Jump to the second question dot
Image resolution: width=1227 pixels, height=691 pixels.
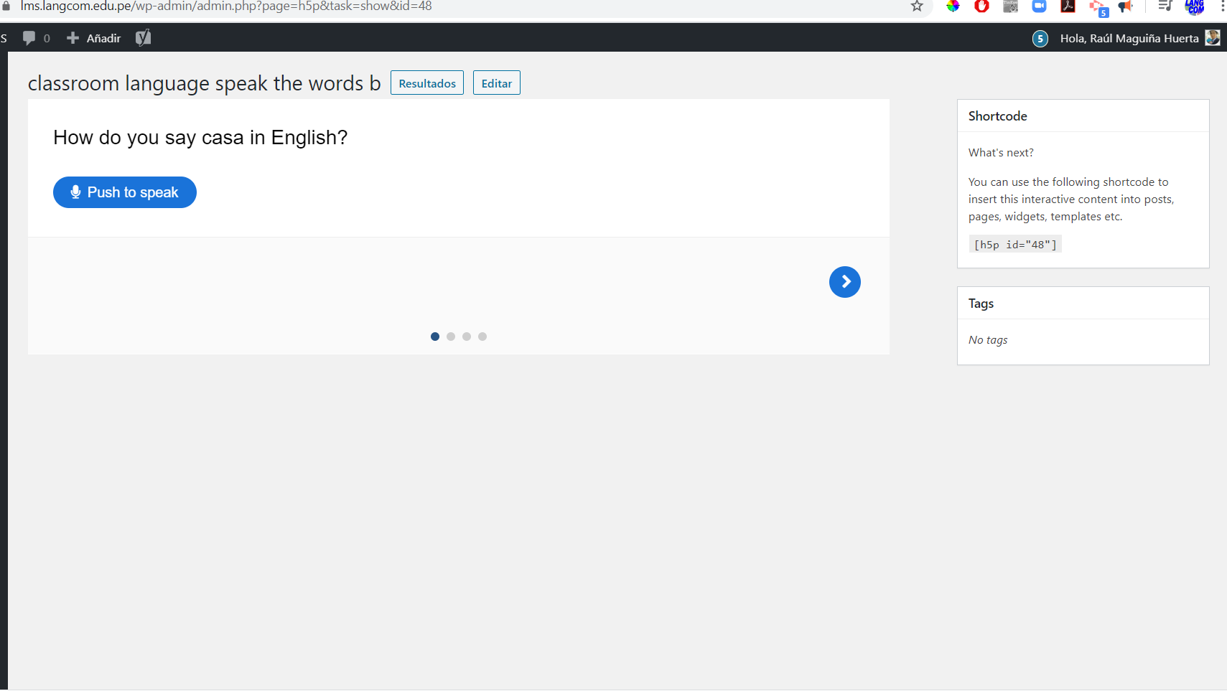pyautogui.click(x=451, y=337)
